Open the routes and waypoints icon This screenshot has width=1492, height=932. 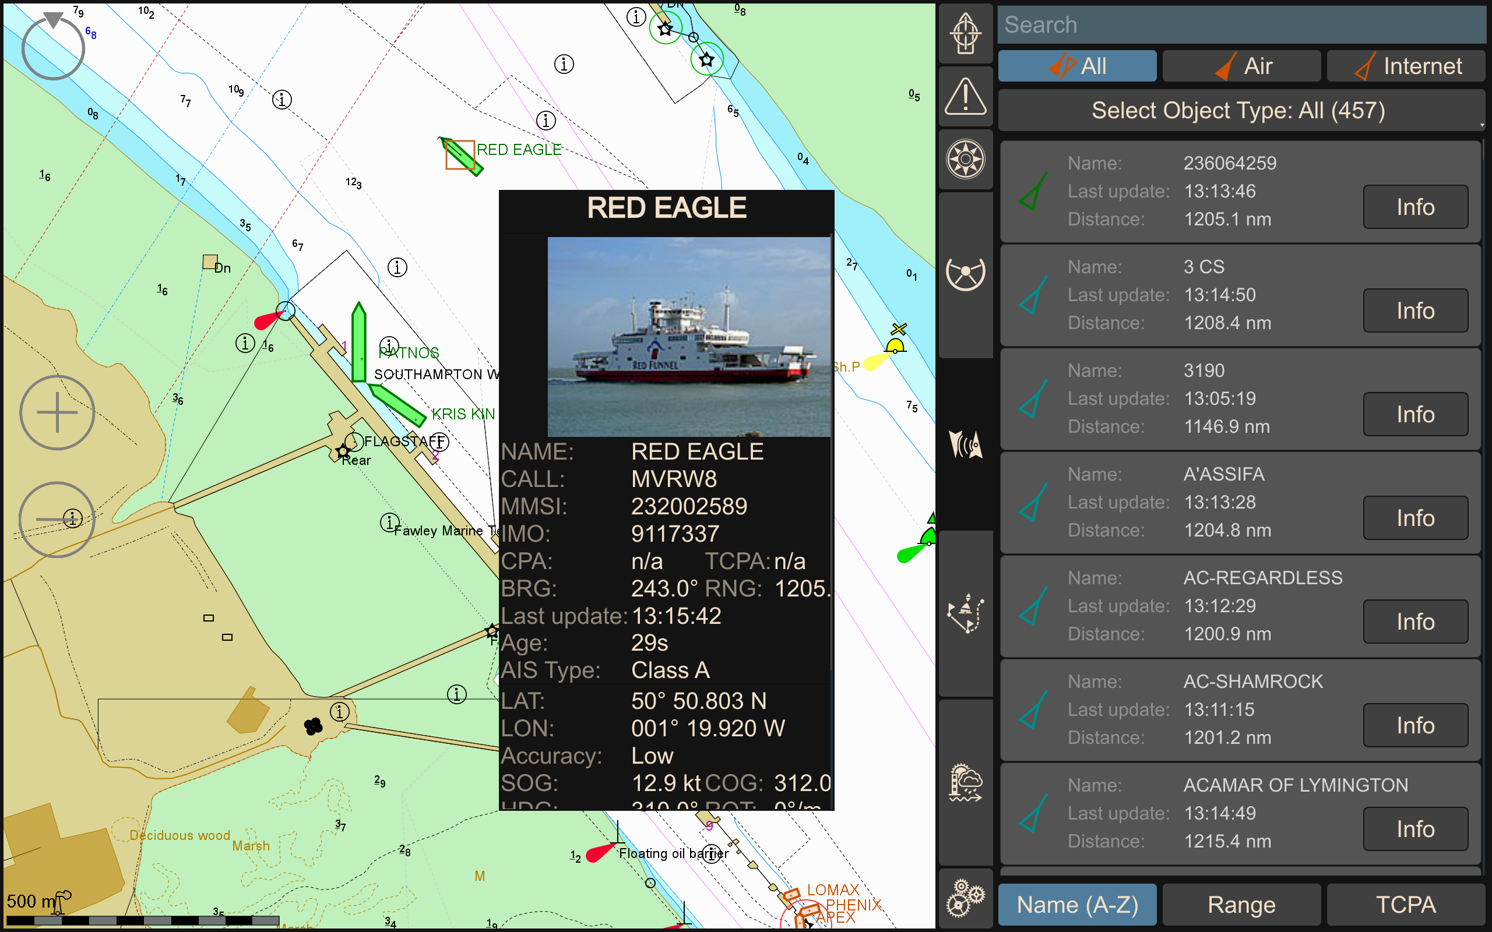coord(965,613)
